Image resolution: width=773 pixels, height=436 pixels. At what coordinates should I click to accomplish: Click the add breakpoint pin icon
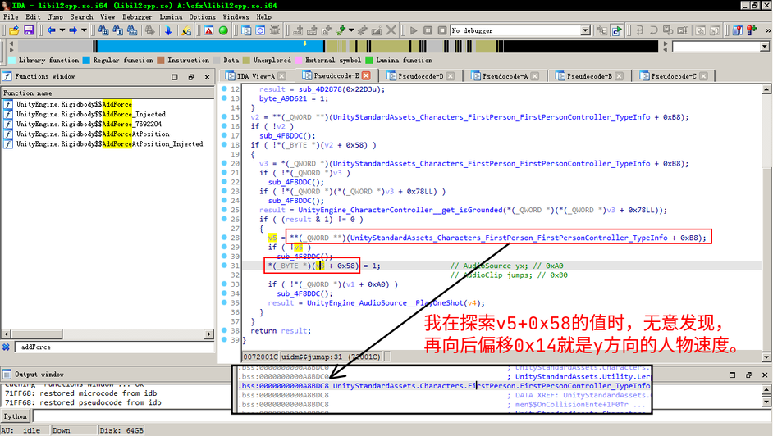tap(752, 30)
